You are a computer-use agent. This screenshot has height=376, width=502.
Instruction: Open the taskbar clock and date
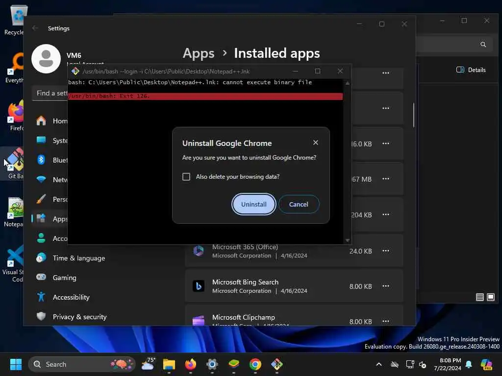[448, 364]
